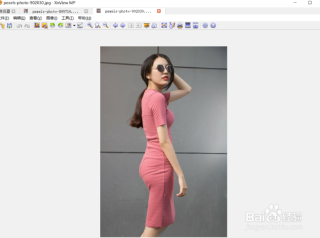This screenshot has height=238, width=320.
Task: Open About via the blue info icon
Action: coord(213,26)
